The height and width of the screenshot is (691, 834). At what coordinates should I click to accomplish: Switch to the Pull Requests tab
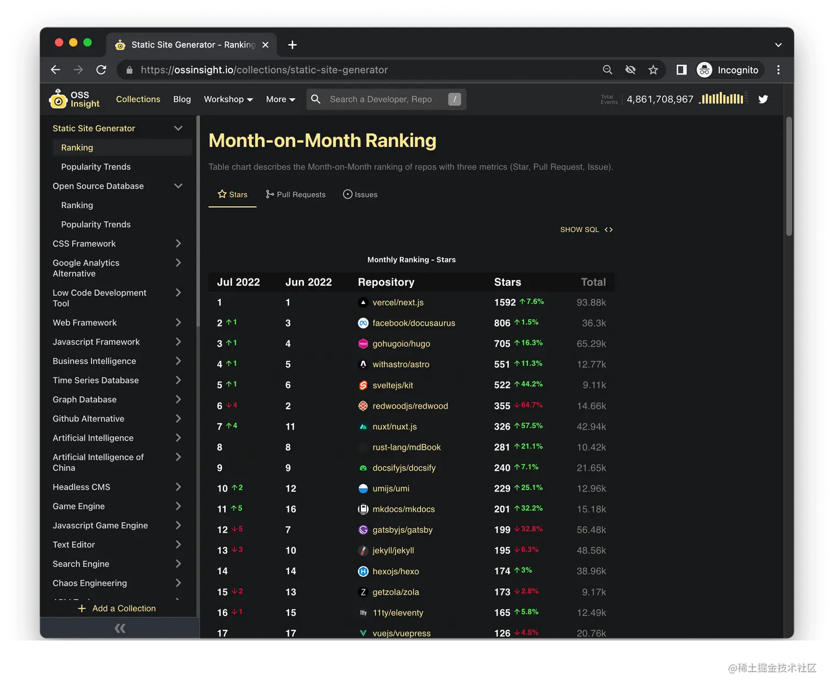296,194
